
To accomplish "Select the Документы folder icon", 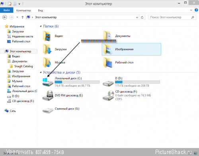I will (107, 36).
